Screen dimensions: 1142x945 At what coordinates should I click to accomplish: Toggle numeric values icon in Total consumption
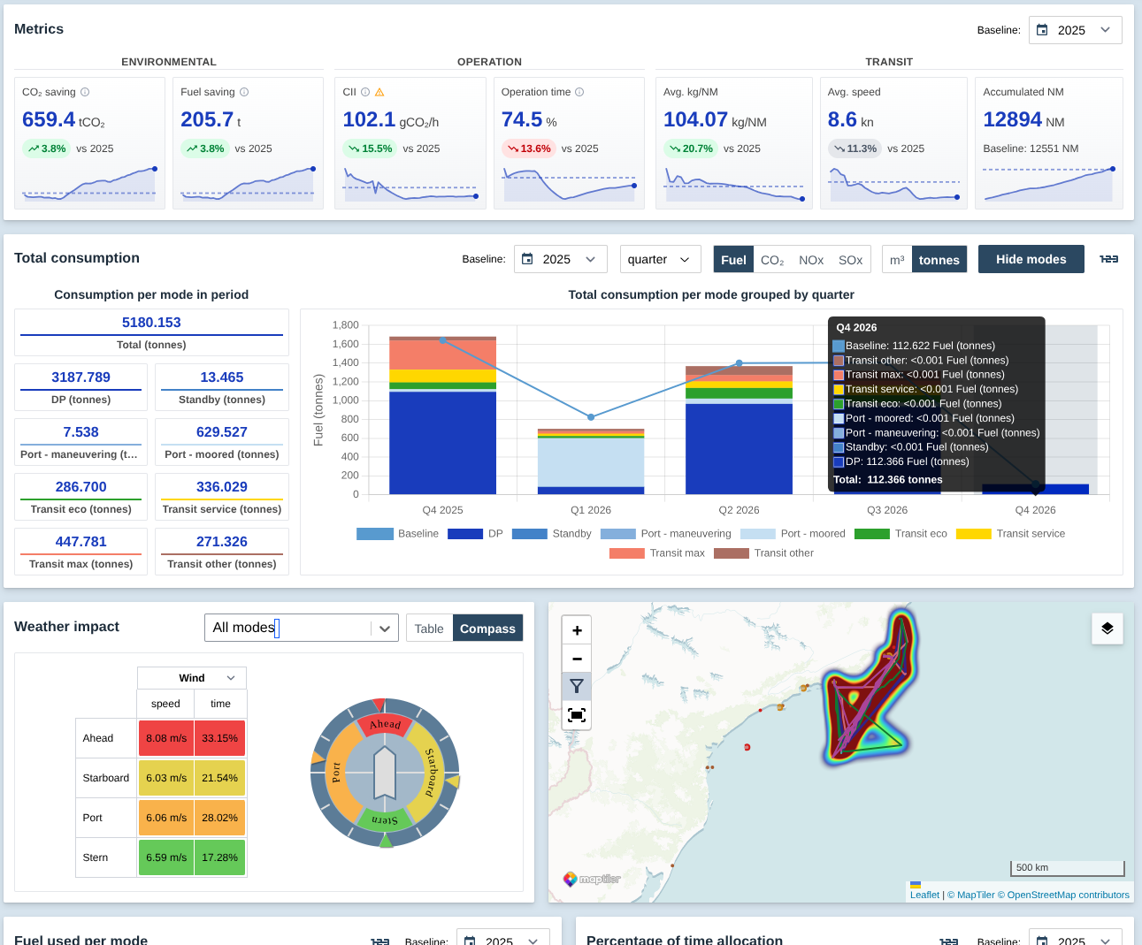pyautogui.click(x=1108, y=259)
